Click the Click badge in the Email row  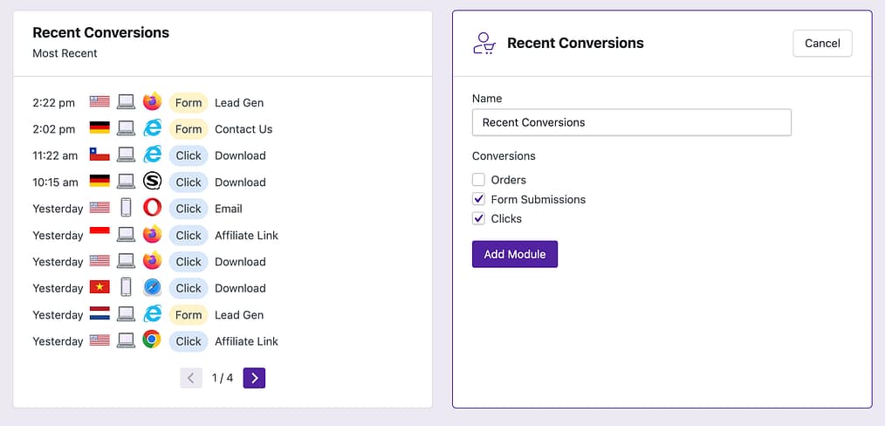click(x=189, y=209)
